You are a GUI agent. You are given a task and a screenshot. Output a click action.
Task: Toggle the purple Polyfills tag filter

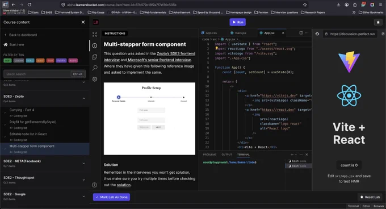pos(61,61)
